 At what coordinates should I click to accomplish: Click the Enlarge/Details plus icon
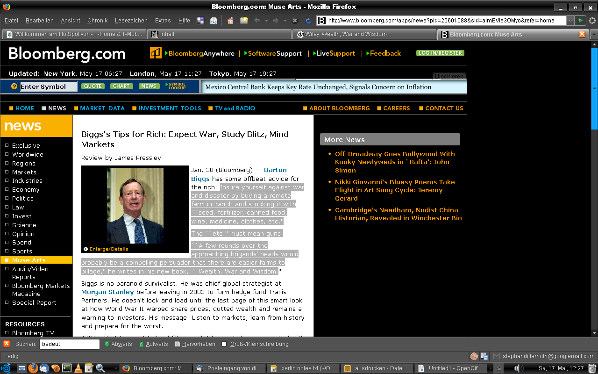(85, 249)
